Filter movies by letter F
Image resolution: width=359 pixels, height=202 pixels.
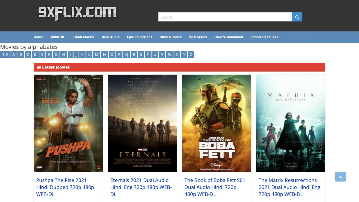(49, 54)
